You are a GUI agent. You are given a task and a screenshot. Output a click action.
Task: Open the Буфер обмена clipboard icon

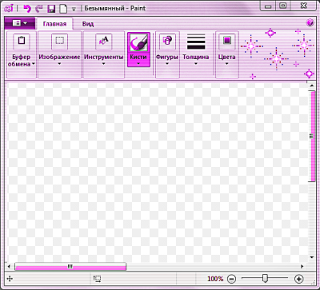pos(22,42)
